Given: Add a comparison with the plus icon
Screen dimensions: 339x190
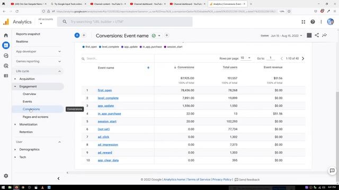Looking at the screenshot, I should pyautogui.click(x=84, y=35).
